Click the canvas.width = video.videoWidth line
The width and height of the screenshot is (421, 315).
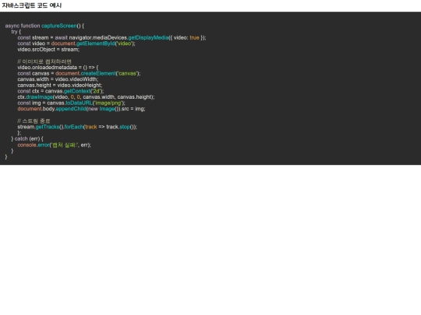click(58, 79)
